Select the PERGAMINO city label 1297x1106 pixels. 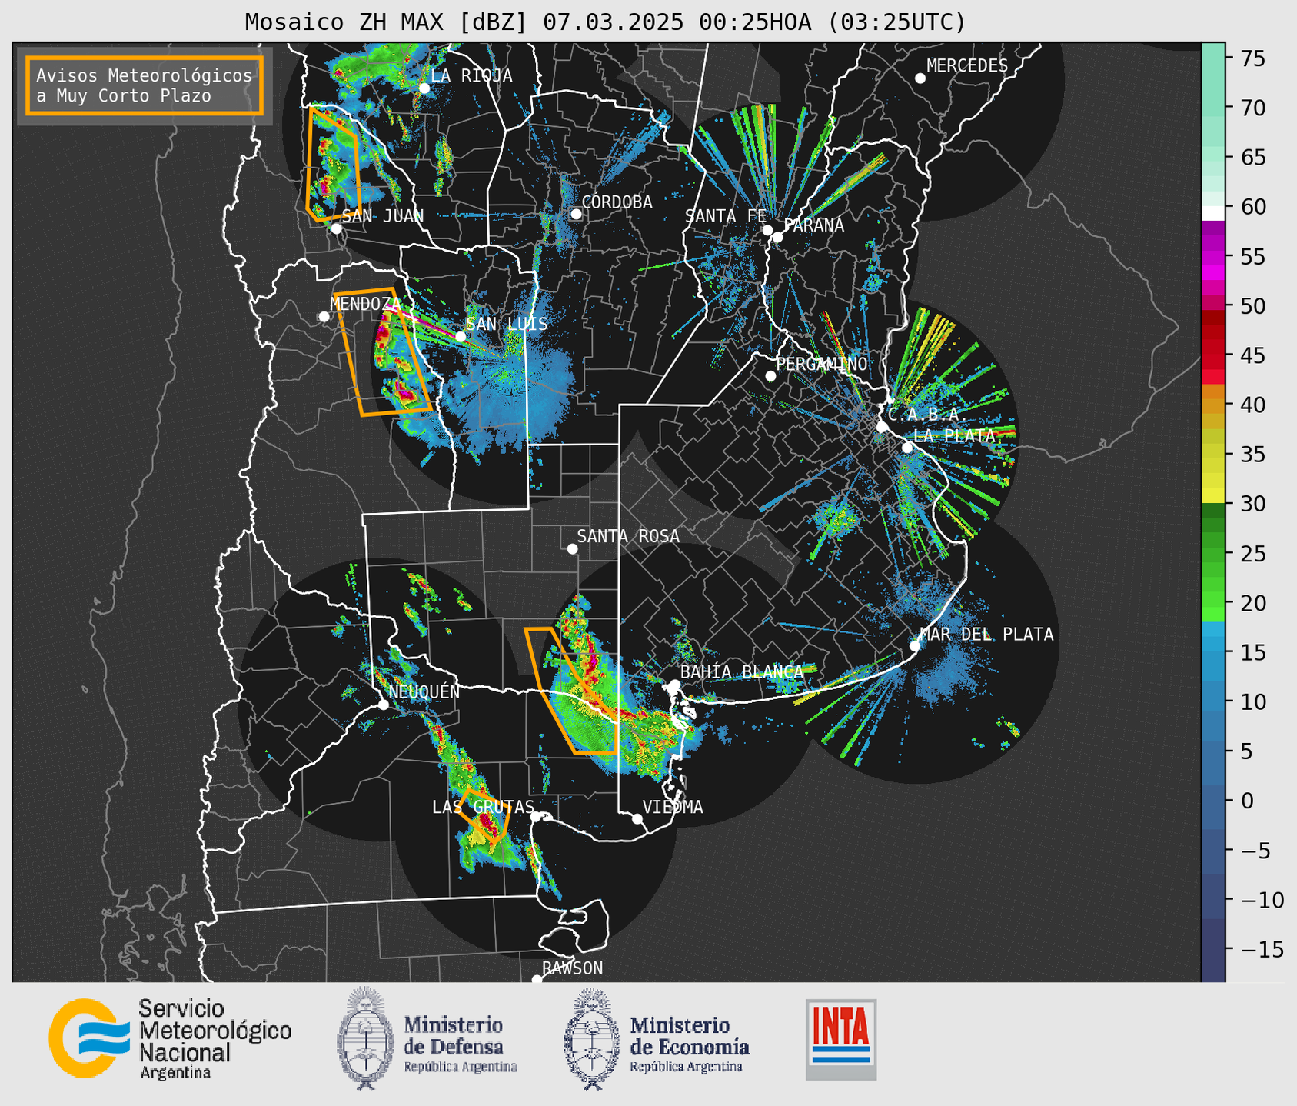[821, 364]
